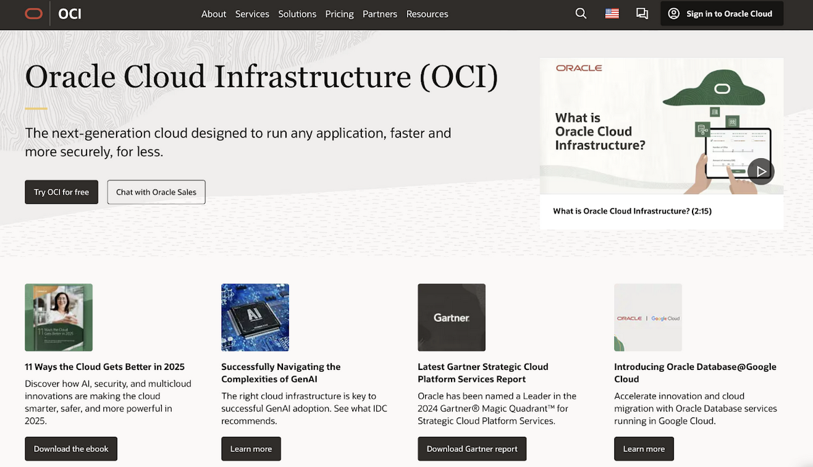The width and height of the screenshot is (813, 467).
Task: Go home via the OCI wordmark
Action: (69, 14)
